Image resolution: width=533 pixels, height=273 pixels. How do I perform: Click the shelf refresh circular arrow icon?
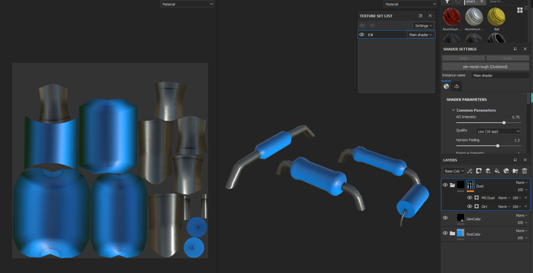tap(458, 2)
